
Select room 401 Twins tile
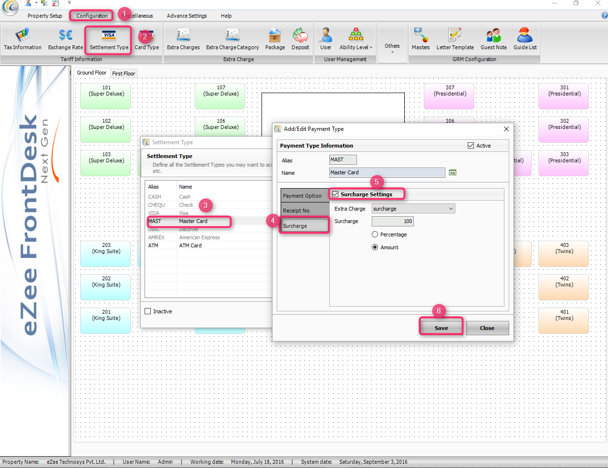[x=564, y=320]
